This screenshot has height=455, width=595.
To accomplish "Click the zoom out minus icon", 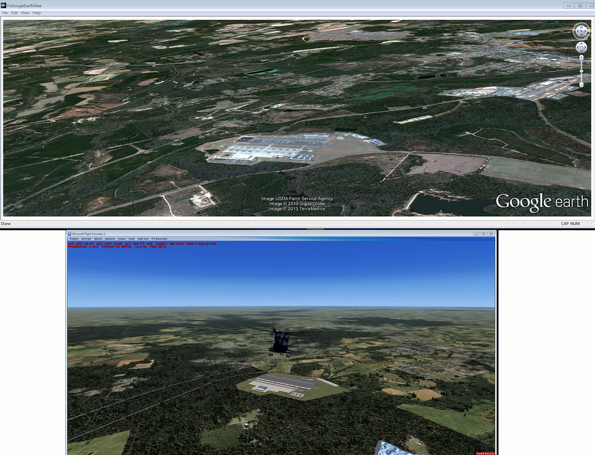I will (581, 84).
